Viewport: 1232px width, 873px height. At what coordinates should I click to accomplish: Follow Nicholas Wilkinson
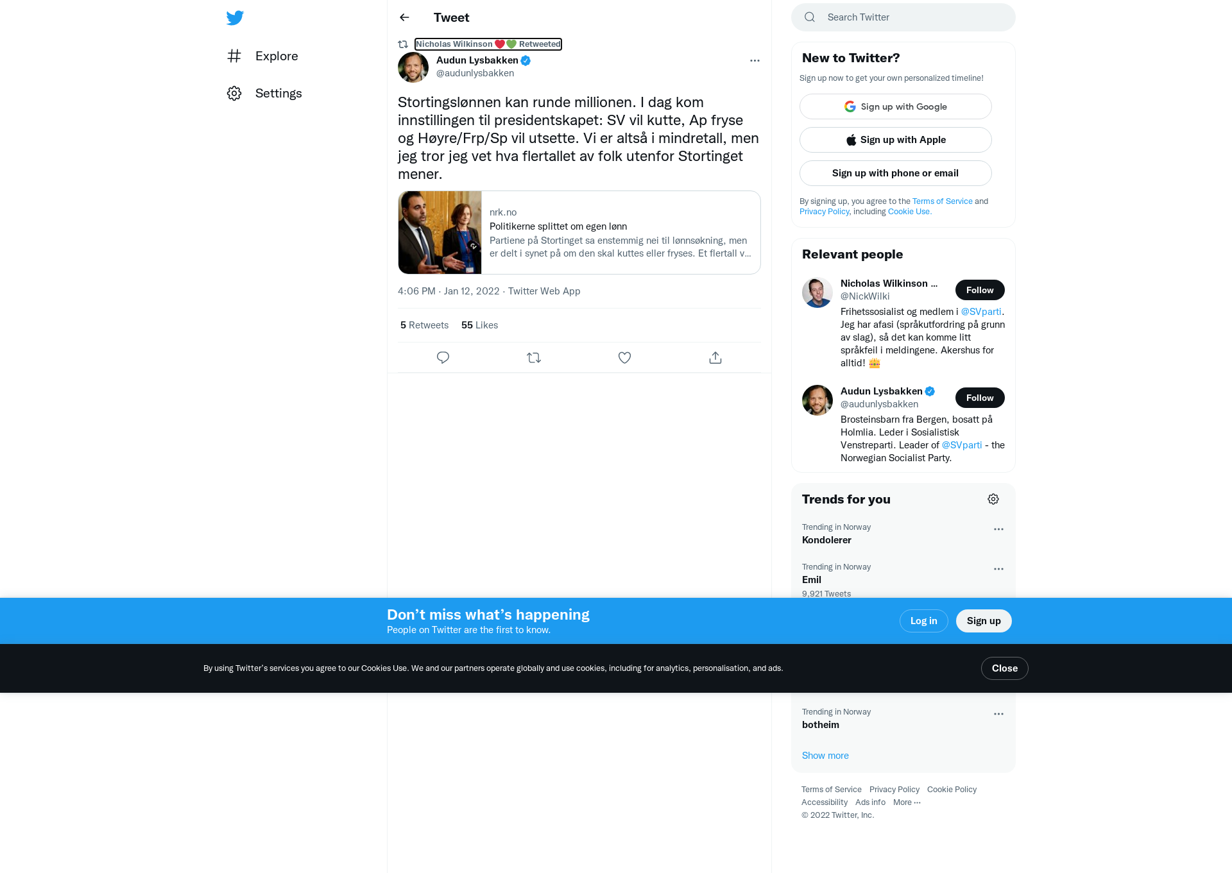(980, 290)
